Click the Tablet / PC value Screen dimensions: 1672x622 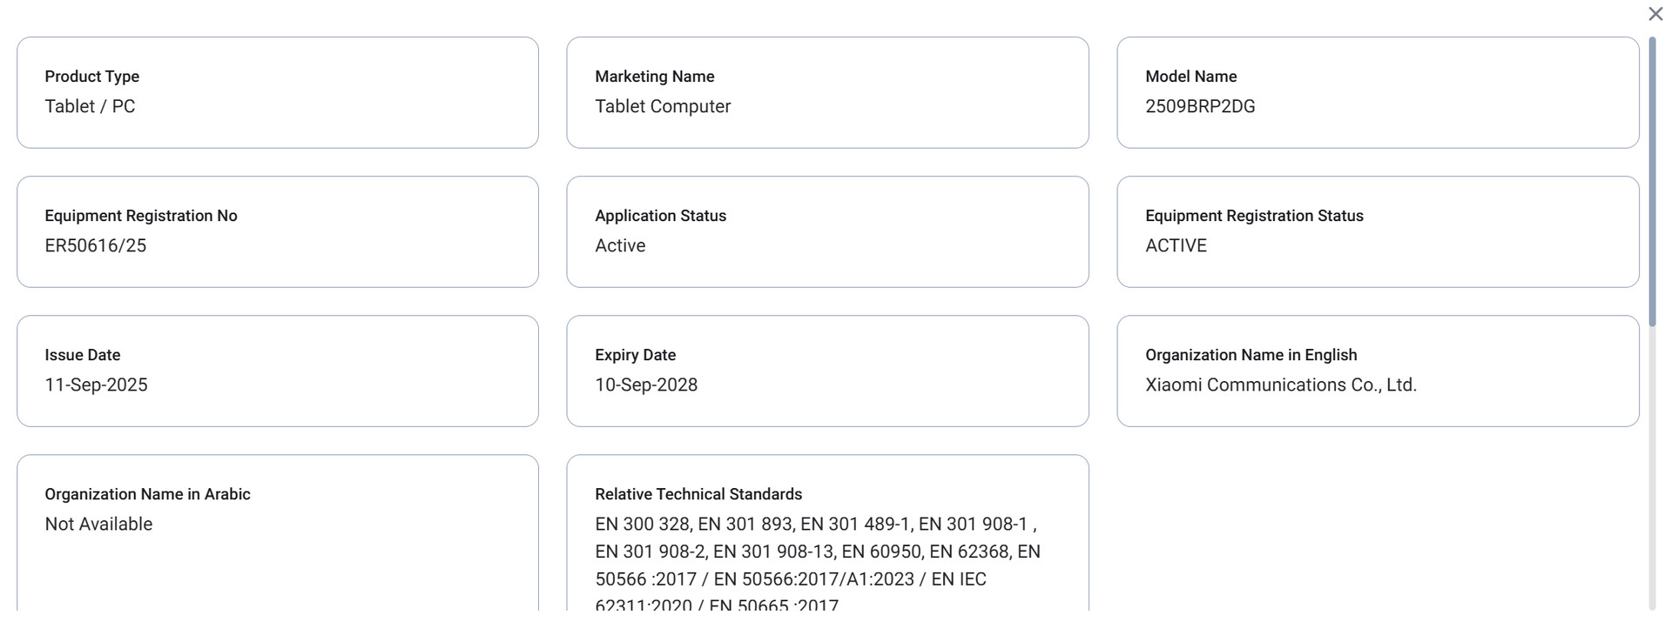(x=90, y=106)
